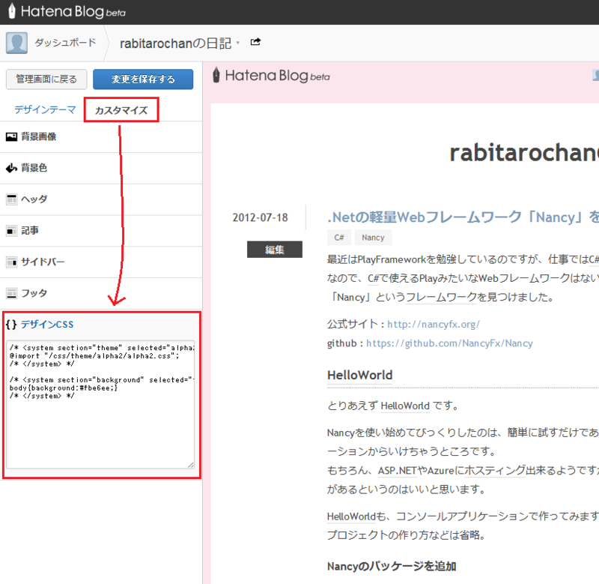
Task: Click the 変更を保存する save button
Action: [142, 79]
